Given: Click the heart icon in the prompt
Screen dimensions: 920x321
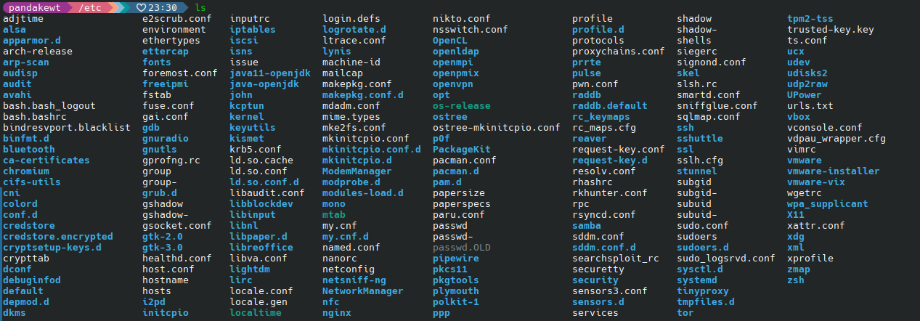Looking at the screenshot, I should 142,7.
